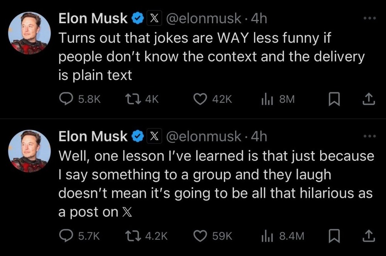Open profile picture on the first post
This screenshot has height=256, width=386.
(x=29, y=33)
